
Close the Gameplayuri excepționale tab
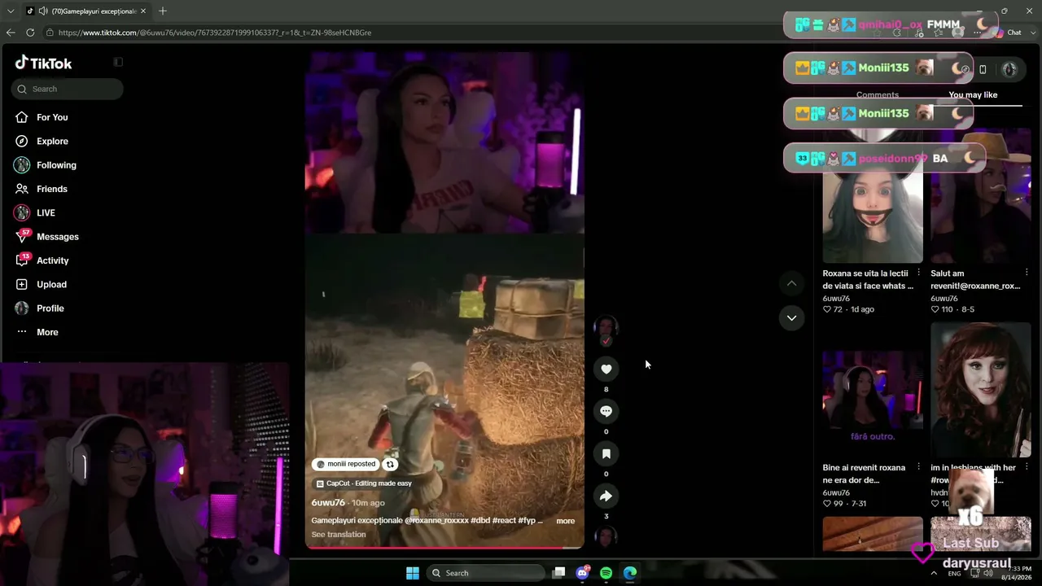pyautogui.click(x=143, y=11)
